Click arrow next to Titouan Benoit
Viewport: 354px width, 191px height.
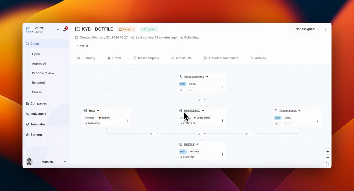[x=300, y=111]
